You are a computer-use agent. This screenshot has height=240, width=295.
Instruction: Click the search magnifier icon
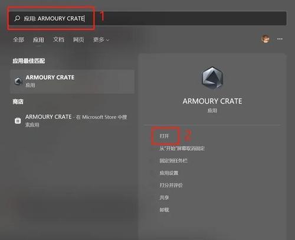click(x=17, y=18)
